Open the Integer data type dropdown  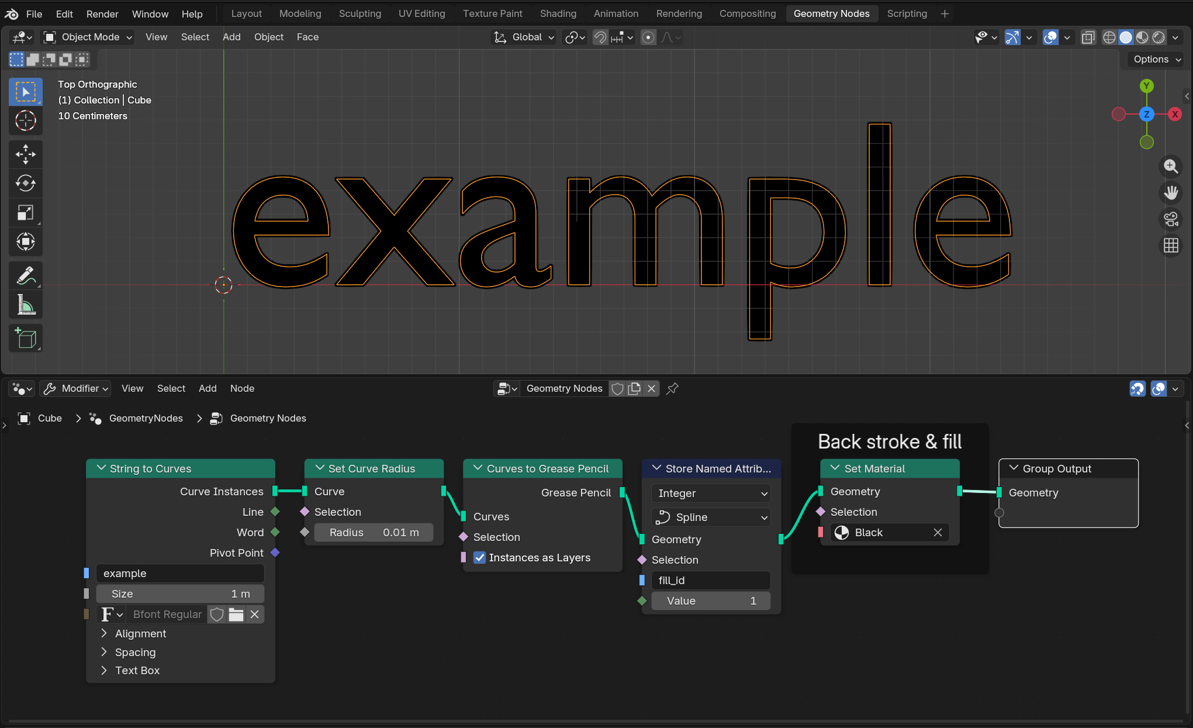[711, 494]
